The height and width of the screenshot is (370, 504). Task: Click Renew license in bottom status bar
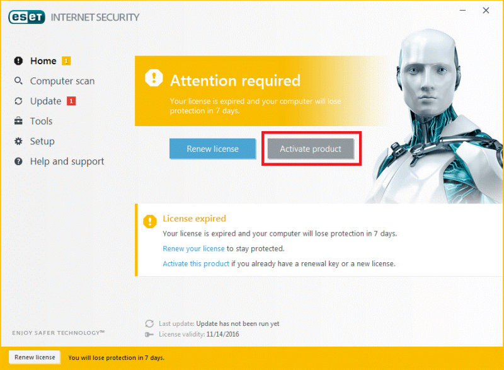(x=35, y=357)
